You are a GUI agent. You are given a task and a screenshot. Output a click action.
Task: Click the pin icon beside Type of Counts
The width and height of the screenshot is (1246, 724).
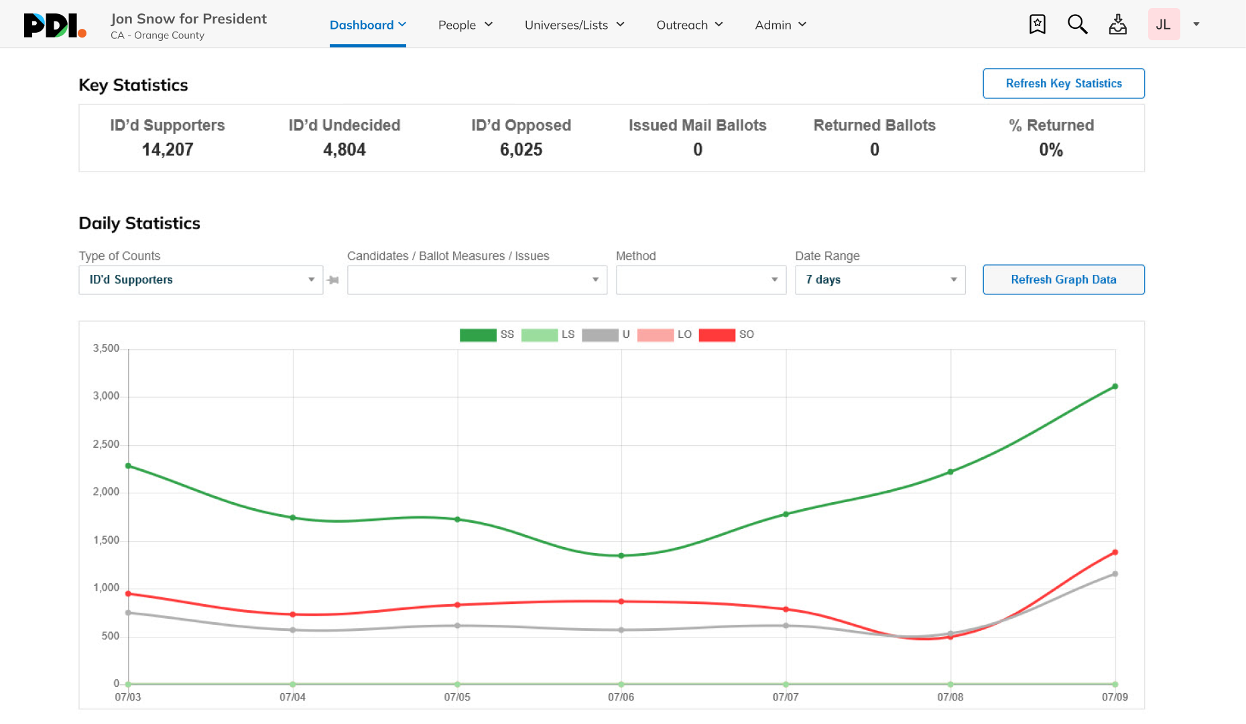pyautogui.click(x=333, y=280)
